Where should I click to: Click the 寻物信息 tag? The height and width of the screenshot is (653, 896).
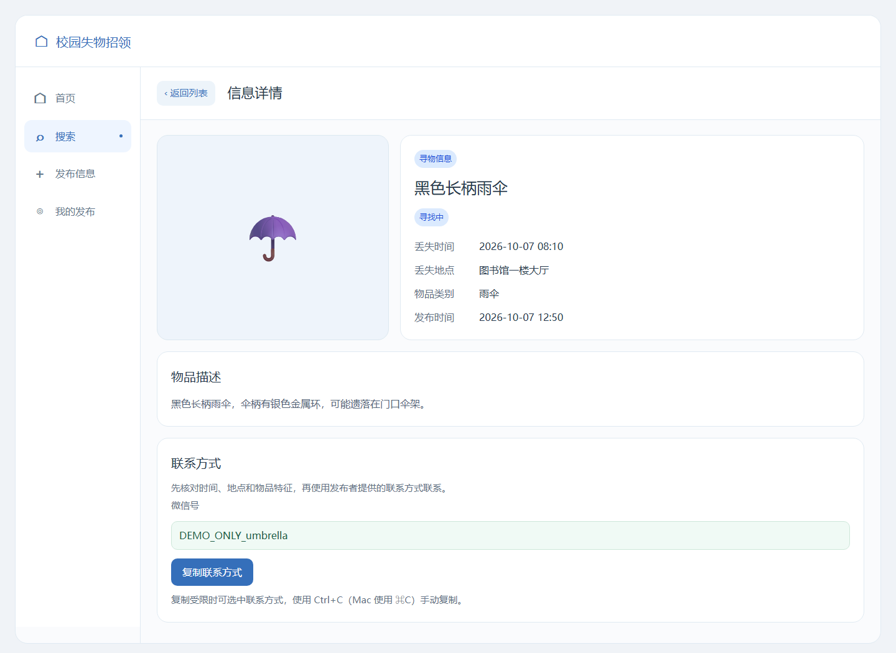click(436, 159)
